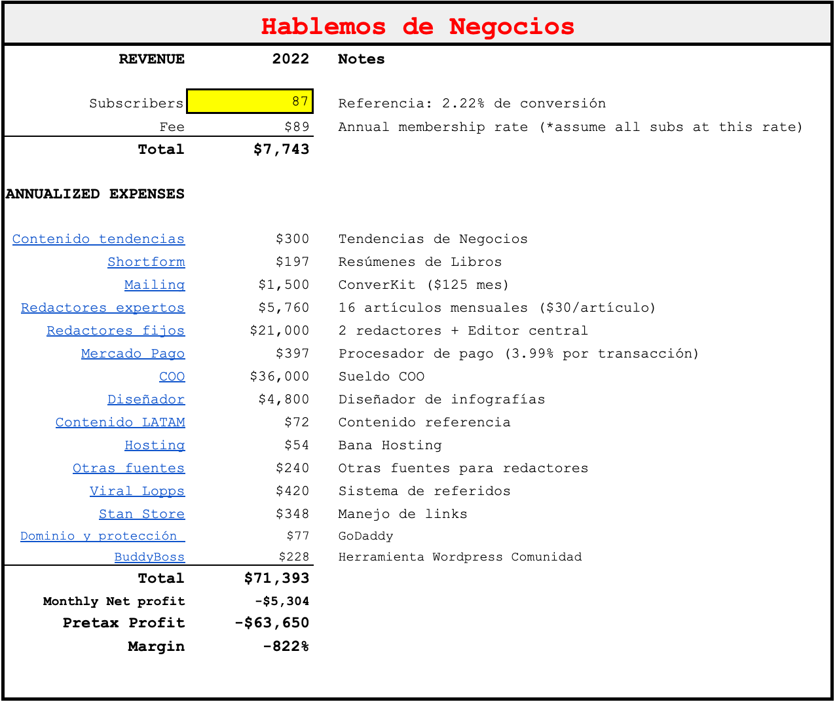Select the $397 Mercado Pago amount
This screenshot has width=837, height=702.
(x=293, y=354)
